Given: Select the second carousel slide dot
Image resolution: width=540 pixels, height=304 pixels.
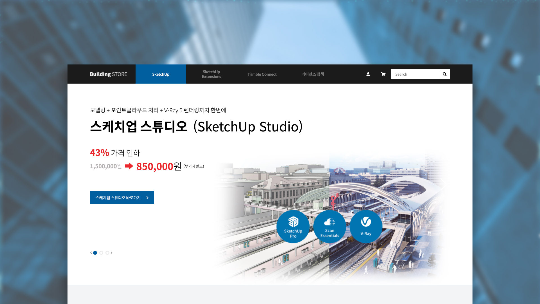Looking at the screenshot, I should click(101, 253).
